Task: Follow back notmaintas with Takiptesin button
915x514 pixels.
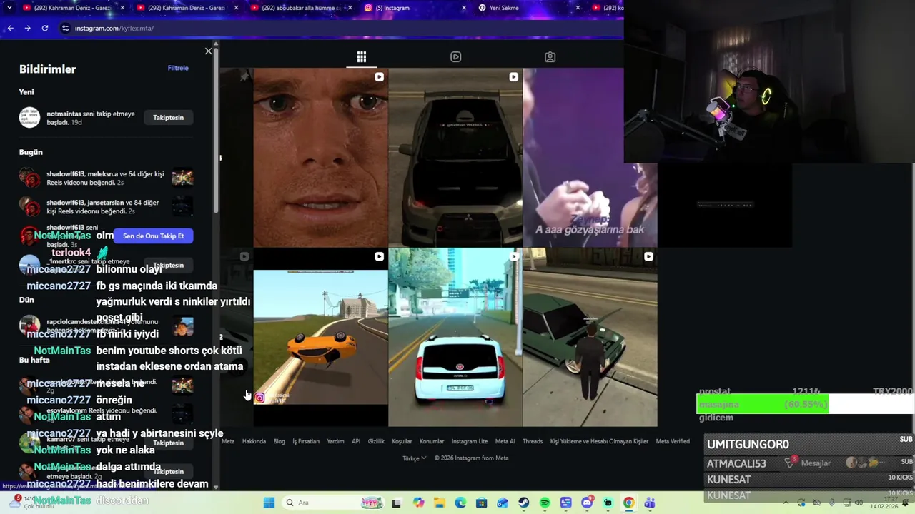Action: pos(168,117)
